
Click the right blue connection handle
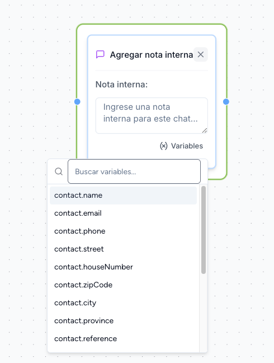[226, 101]
